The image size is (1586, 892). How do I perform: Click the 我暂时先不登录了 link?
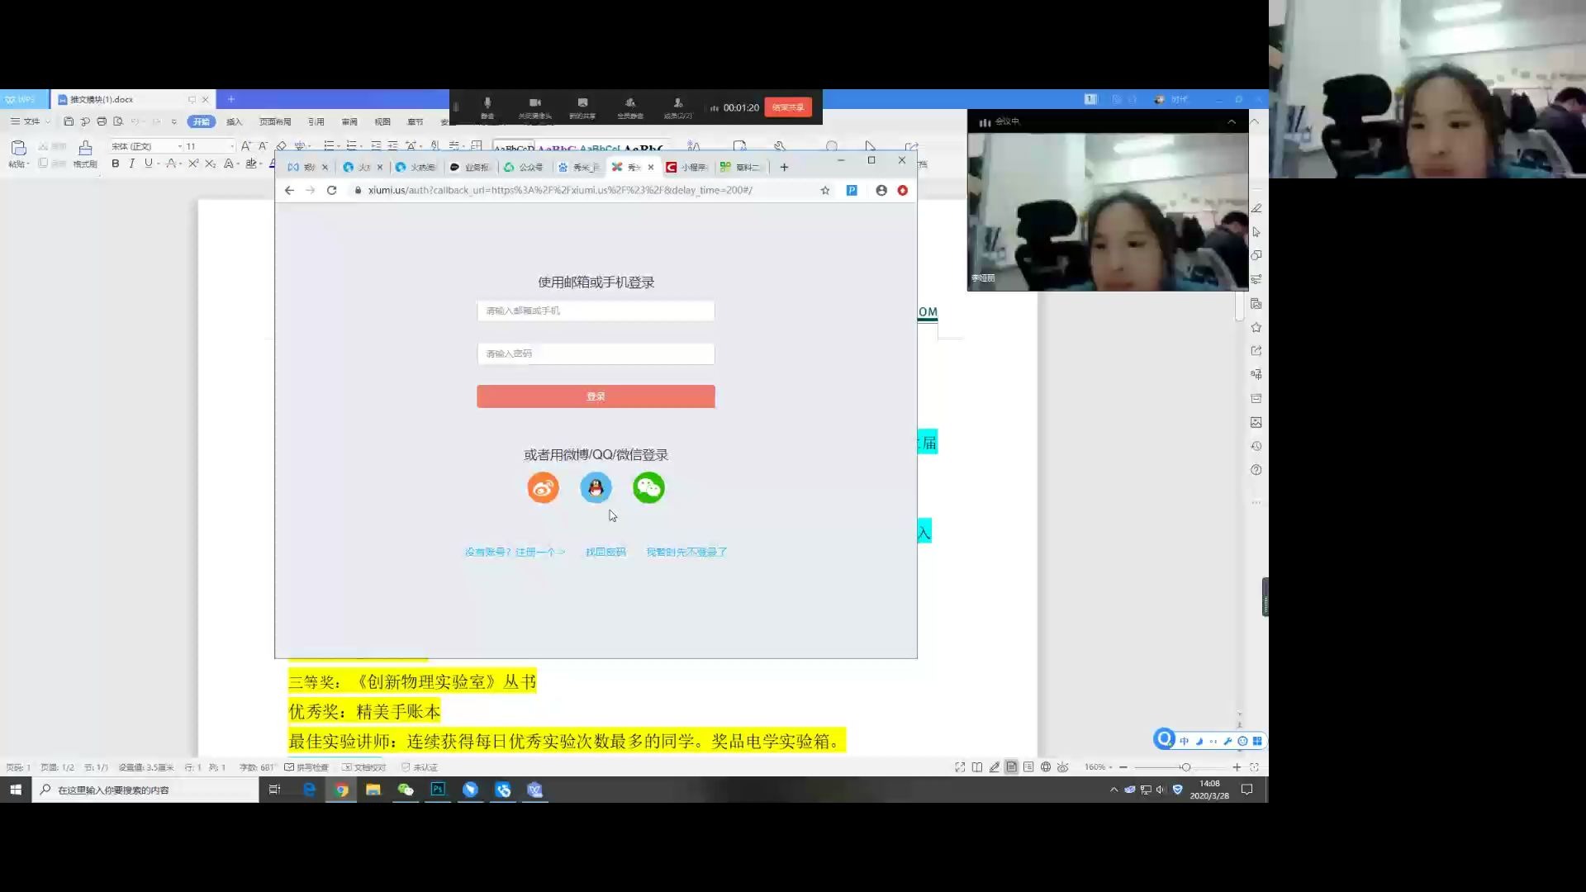tap(686, 552)
